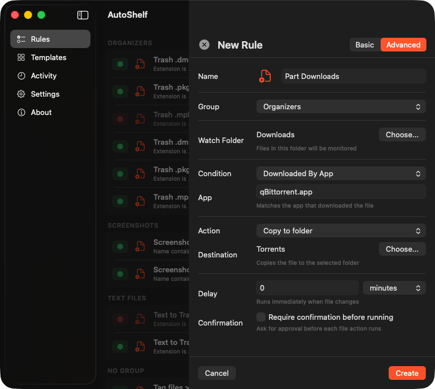Toggle the sidebar visibility icon
The height and width of the screenshot is (389, 435).
tap(82, 15)
